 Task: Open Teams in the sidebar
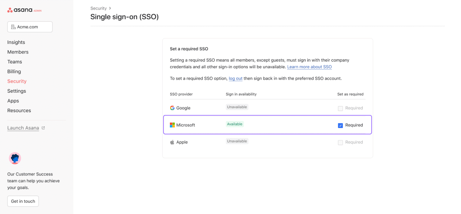tap(15, 62)
